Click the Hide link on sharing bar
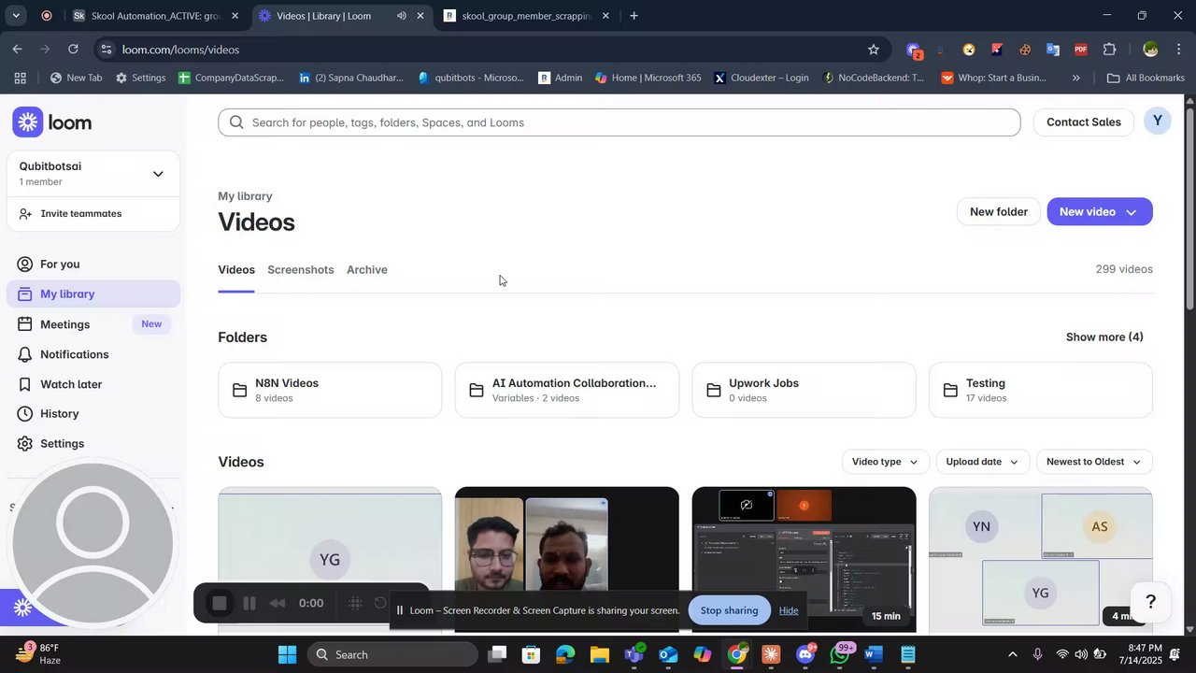Image resolution: width=1196 pixels, height=673 pixels. (x=789, y=610)
